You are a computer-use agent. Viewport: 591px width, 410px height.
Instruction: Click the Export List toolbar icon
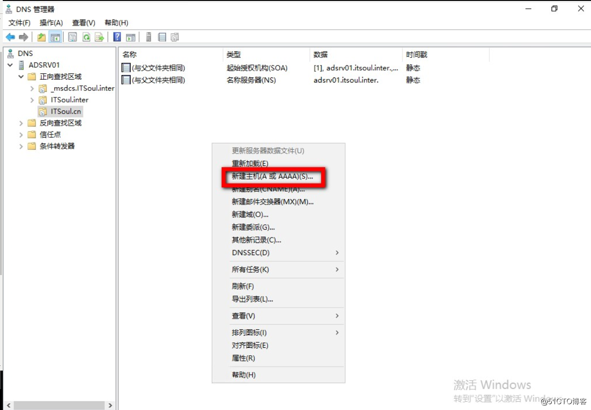click(99, 37)
